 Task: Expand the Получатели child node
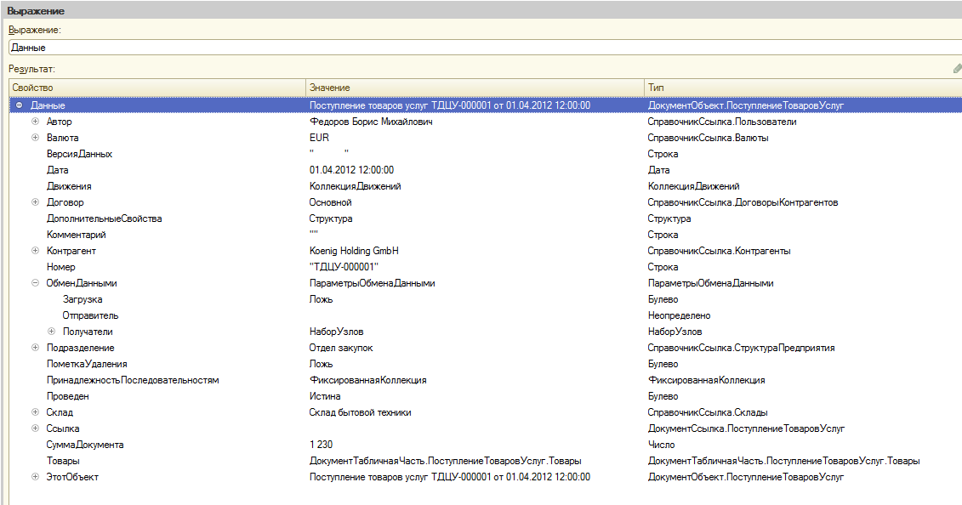(x=51, y=332)
